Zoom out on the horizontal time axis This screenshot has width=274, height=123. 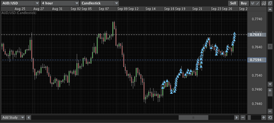(x=243, y=118)
